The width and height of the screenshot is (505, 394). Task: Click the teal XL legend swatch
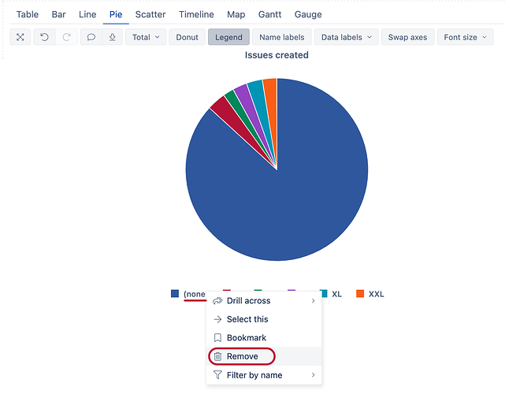325,294
